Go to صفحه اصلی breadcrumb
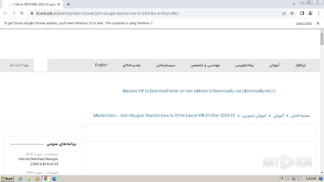 (x=300, y=116)
